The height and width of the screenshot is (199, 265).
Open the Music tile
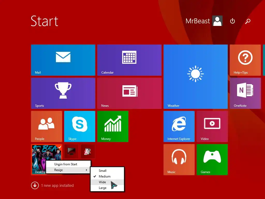point(179,160)
